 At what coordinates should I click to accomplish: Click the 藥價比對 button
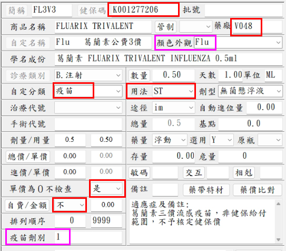258,190
